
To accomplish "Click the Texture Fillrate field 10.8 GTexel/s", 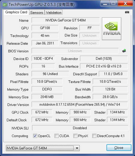I will (x=110, y=81).
